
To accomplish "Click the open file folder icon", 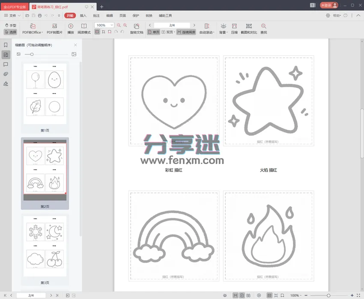I will point(27,15).
